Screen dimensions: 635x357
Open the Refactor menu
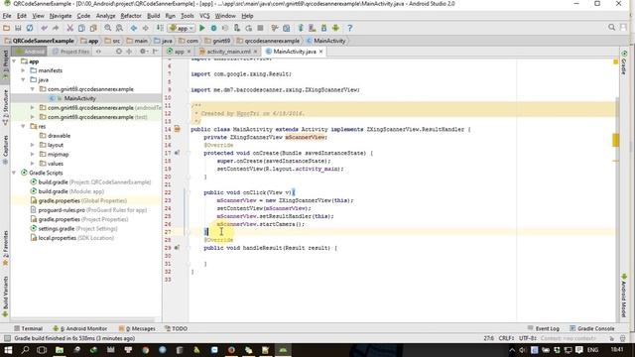coord(131,16)
